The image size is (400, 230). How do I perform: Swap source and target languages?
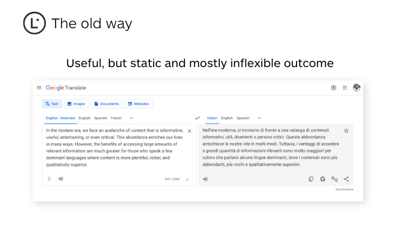tap(197, 118)
